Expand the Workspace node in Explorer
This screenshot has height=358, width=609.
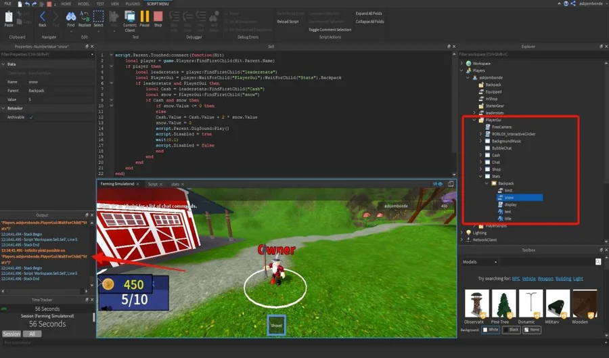coord(461,64)
